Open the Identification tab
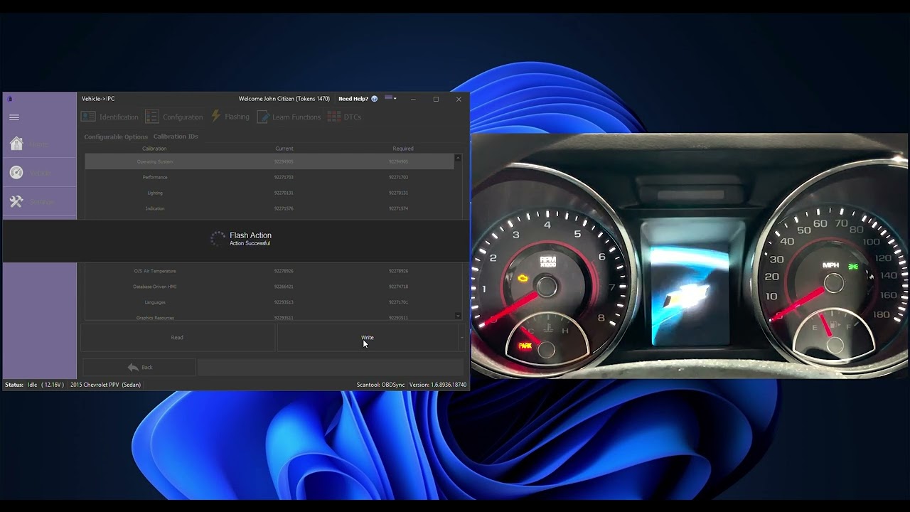 [x=109, y=117]
